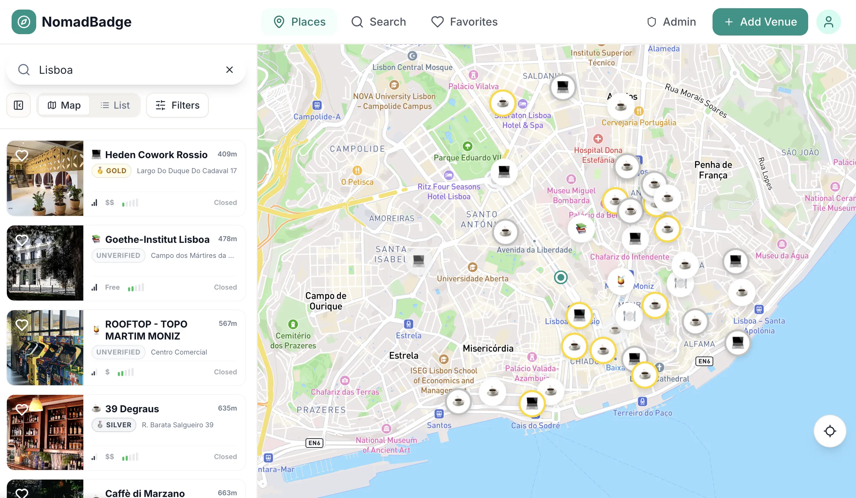856x498 pixels.
Task: Click the Admin shield icon
Action: pos(651,22)
